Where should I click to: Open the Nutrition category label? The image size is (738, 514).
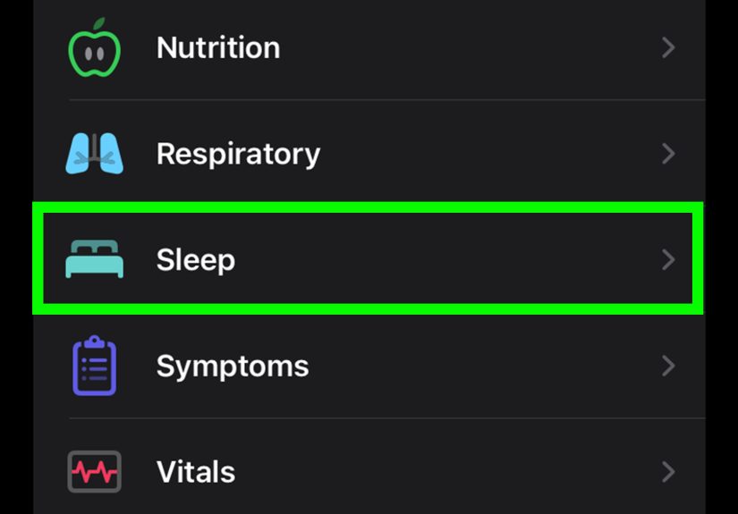(x=218, y=47)
